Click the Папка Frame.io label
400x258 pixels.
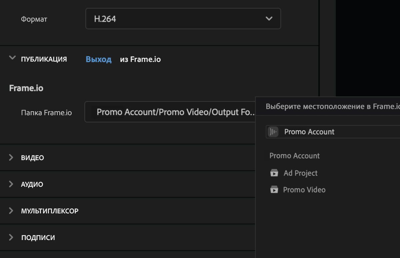pyautogui.click(x=46, y=113)
